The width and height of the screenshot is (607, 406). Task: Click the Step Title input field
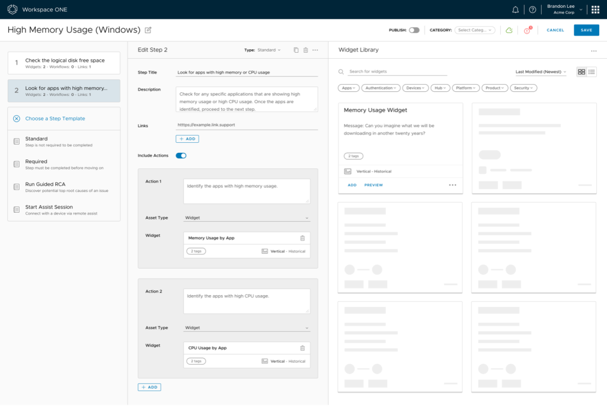click(247, 72)
